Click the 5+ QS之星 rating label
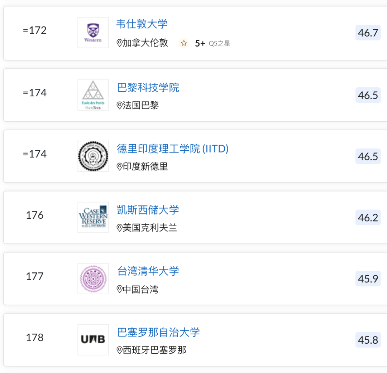 (x=212, y=43)
